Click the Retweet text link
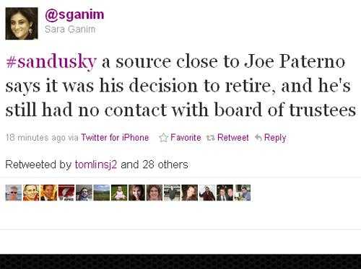 pos(232,138)
